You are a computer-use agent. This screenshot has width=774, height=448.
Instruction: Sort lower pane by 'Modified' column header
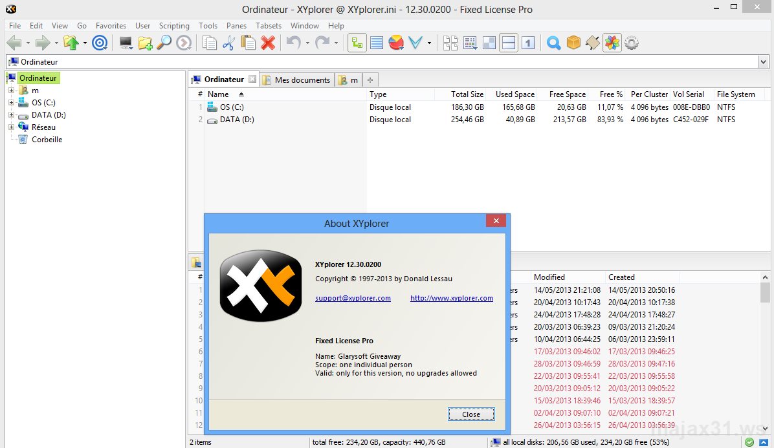click(568, 277)
